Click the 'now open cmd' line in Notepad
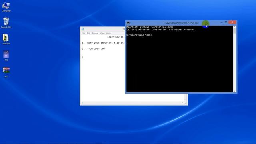Viewport: 256px width, 144px height. pyautogui.click(x=97, y=49)
